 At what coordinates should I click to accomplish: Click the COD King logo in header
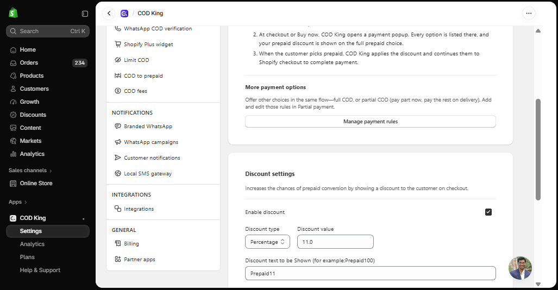pyautogui.click(x=124, y=14)
